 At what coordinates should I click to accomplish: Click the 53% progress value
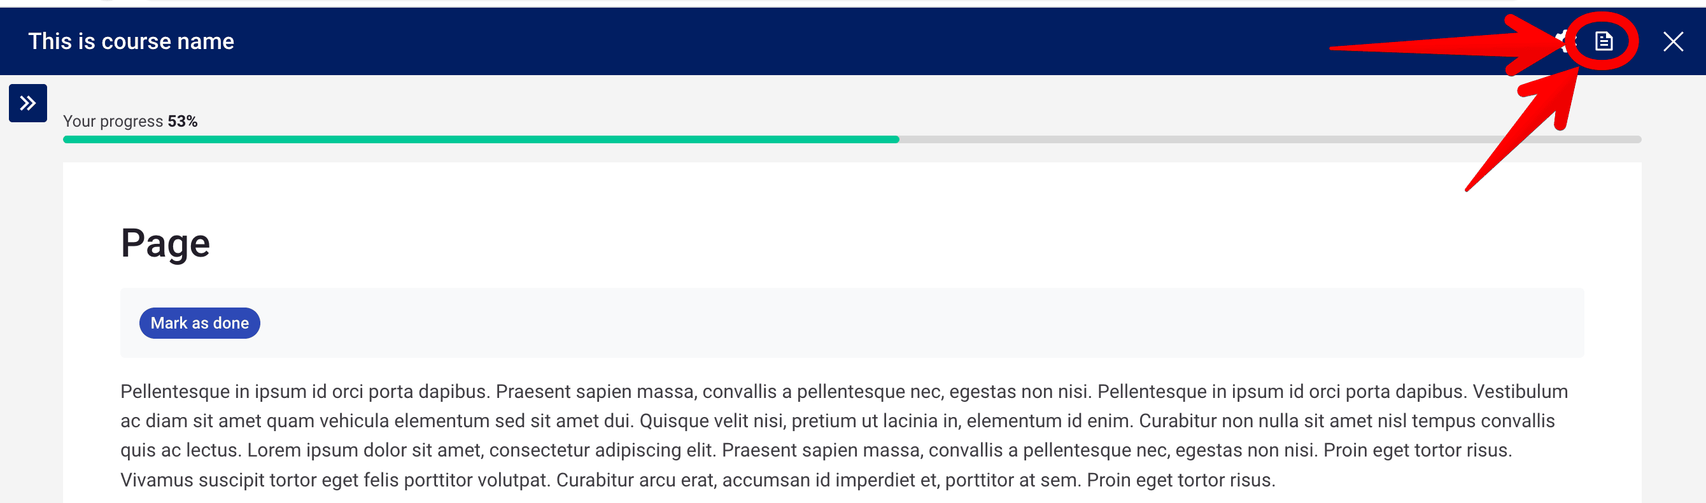tap(182, 121)
